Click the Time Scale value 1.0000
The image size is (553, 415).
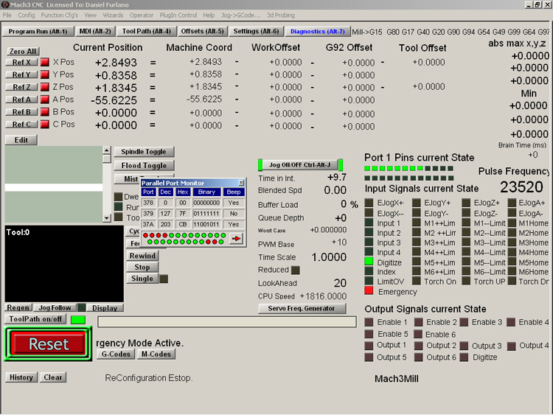329,257
